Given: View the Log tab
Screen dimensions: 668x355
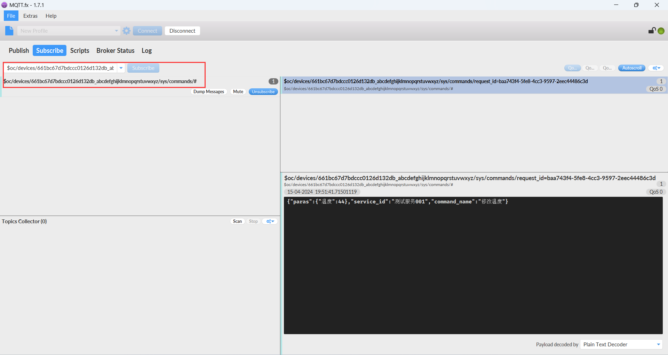Looking at the screenshot, I should pos(146,50).
